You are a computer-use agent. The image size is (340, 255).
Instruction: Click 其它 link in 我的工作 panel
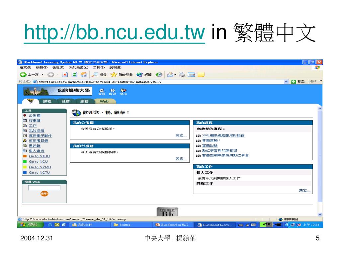click(x=304, y=190)
